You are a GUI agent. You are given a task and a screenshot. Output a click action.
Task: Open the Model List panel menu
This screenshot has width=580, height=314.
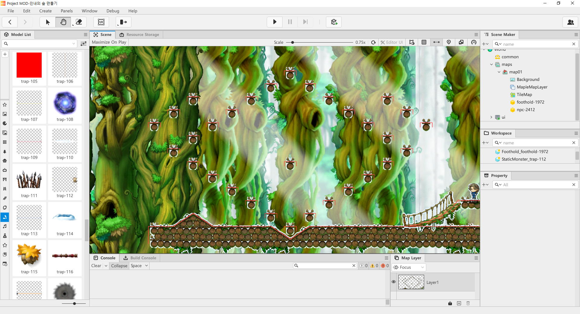click(85, 35)
